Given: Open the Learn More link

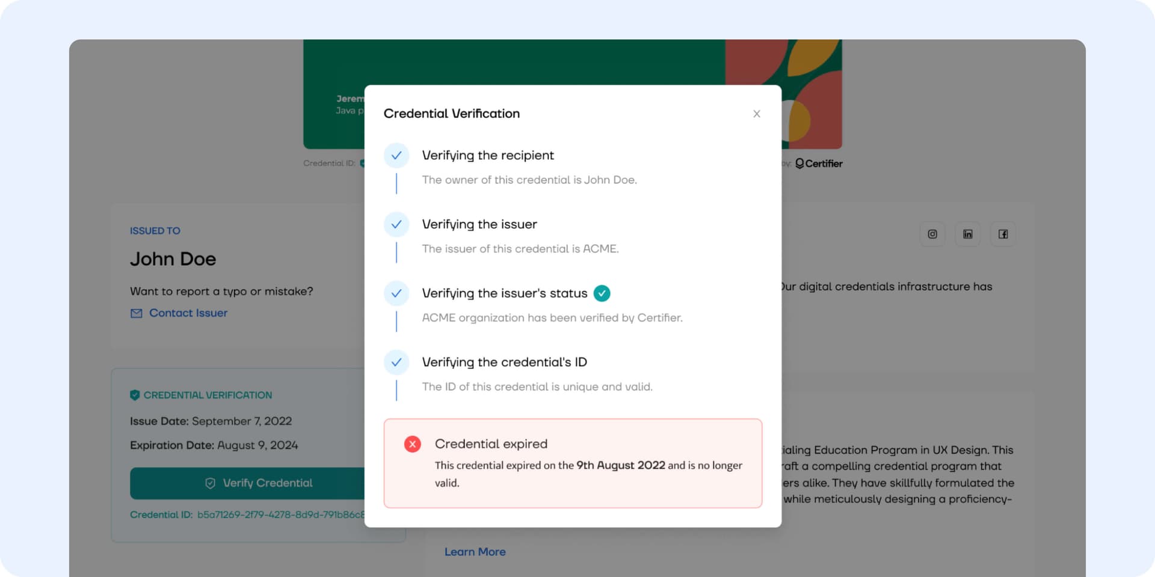Looking at the screenshot, I should [475, 552].
